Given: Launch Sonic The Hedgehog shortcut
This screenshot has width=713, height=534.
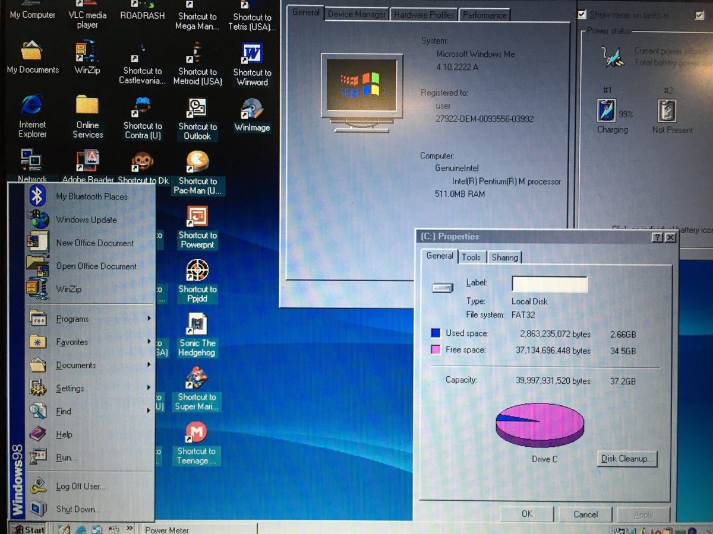Looking at the screenshot, I should click(197, 335).
